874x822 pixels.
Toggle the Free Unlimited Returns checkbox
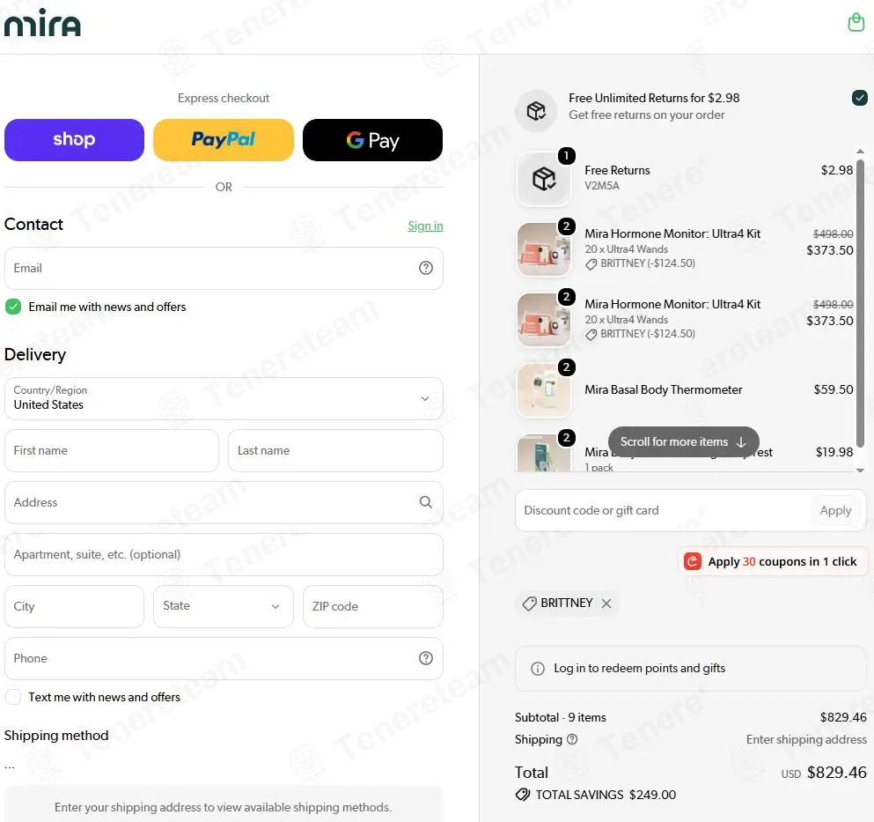[860, 98]
